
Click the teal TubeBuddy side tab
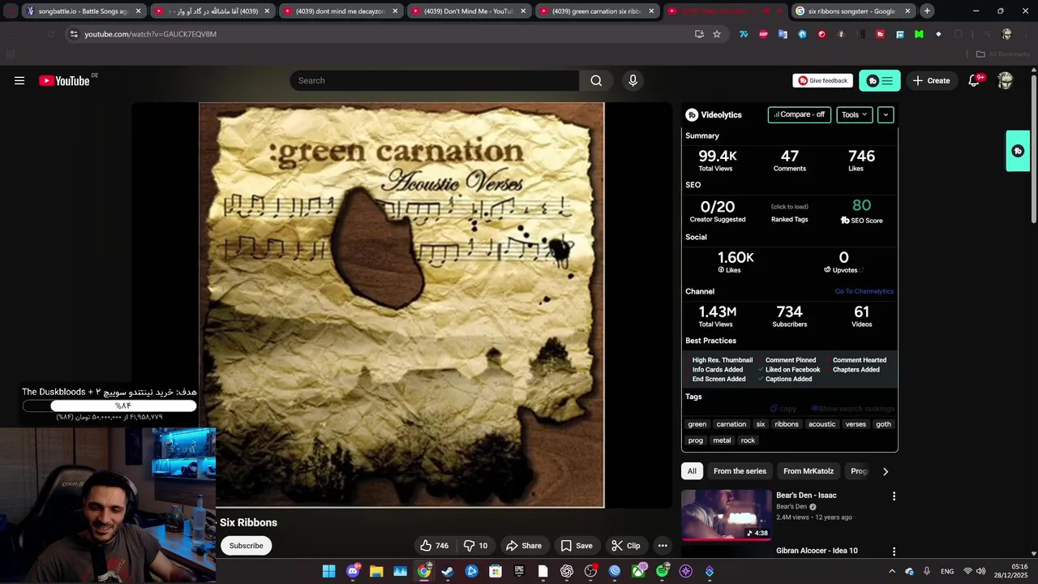pos(1018,151)
